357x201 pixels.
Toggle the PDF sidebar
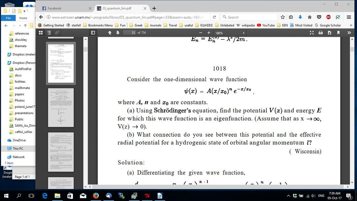pyautogui.click(x=93, y=33)
